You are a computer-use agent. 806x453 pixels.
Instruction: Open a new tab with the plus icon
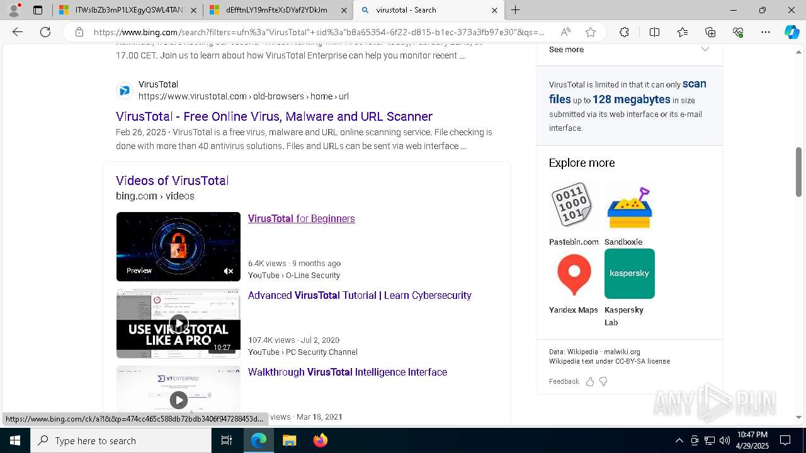click(x=516, y=10)
